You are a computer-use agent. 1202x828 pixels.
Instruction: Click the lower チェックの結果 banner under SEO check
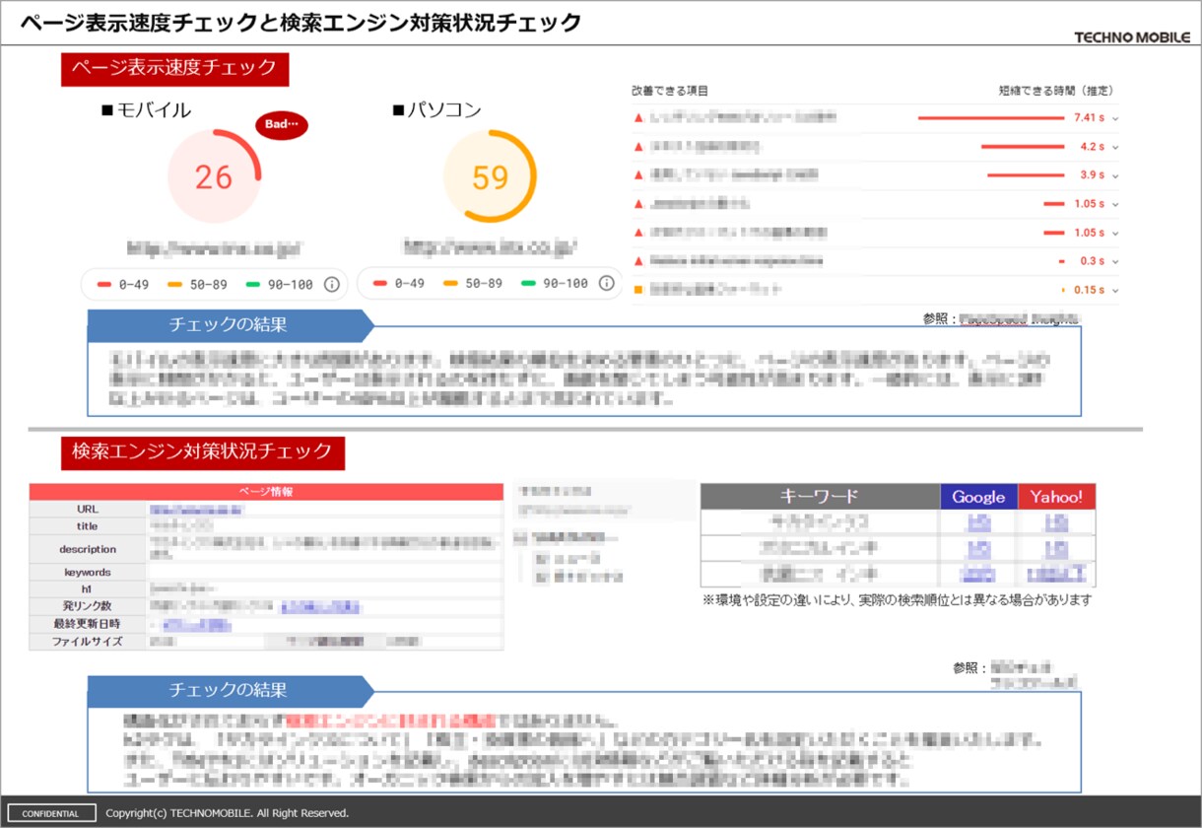click(229, 690)
